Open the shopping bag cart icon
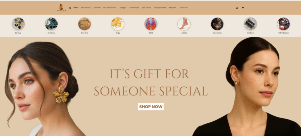301x136 pixels. [x=243, y=8]
